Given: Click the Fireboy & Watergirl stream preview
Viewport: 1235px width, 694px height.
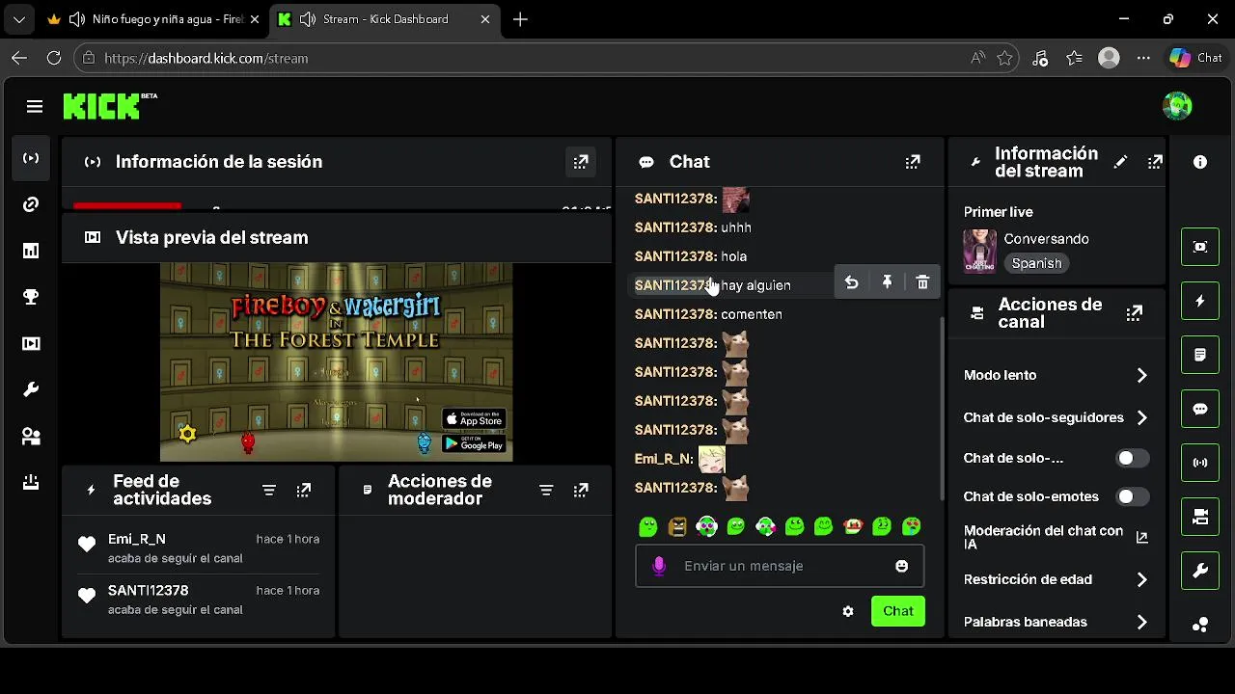Looking at the screenshot, I should pos(336,362).
